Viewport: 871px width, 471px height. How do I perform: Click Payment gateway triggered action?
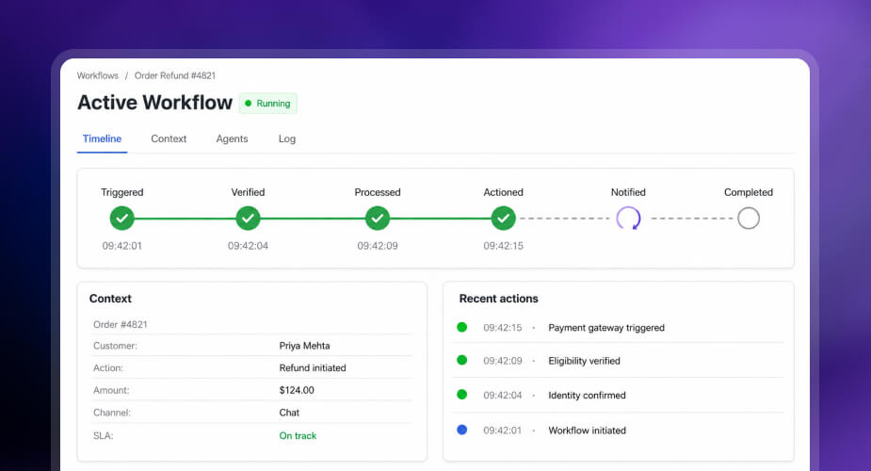click(x=606, y=328)
